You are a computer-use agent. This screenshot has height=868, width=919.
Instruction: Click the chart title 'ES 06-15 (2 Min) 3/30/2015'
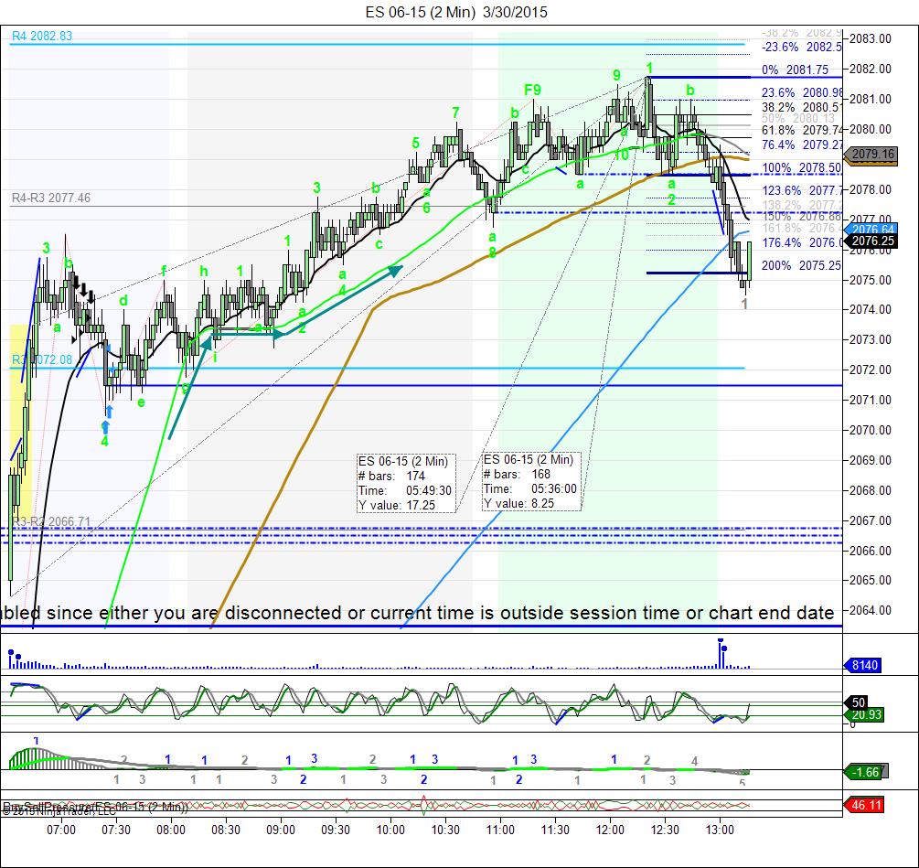pyautogui.click(x=456, y=12)
